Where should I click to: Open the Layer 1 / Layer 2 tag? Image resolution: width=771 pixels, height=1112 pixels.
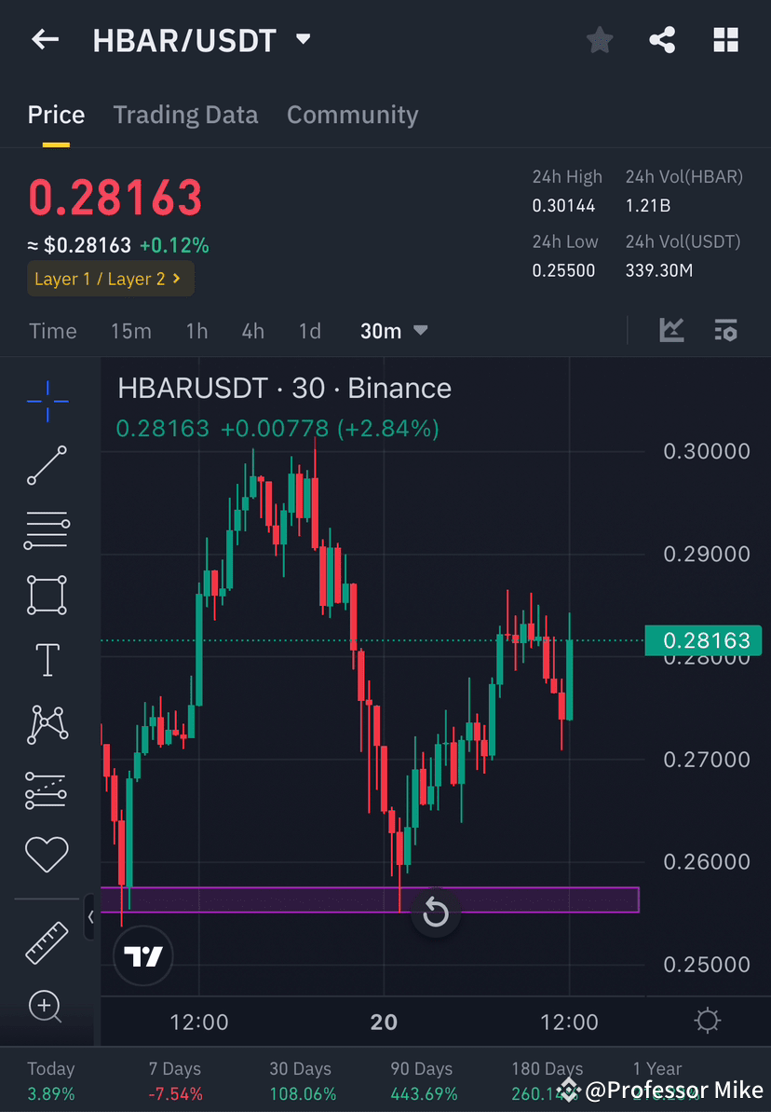[110, 279]
